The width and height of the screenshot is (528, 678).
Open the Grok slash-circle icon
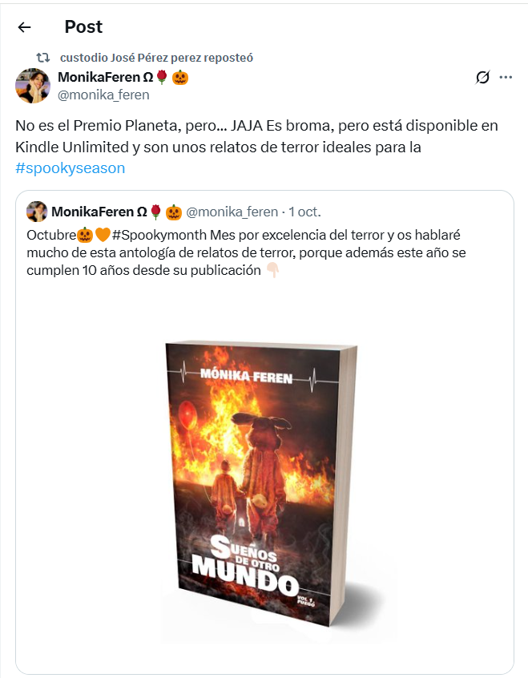482,78
